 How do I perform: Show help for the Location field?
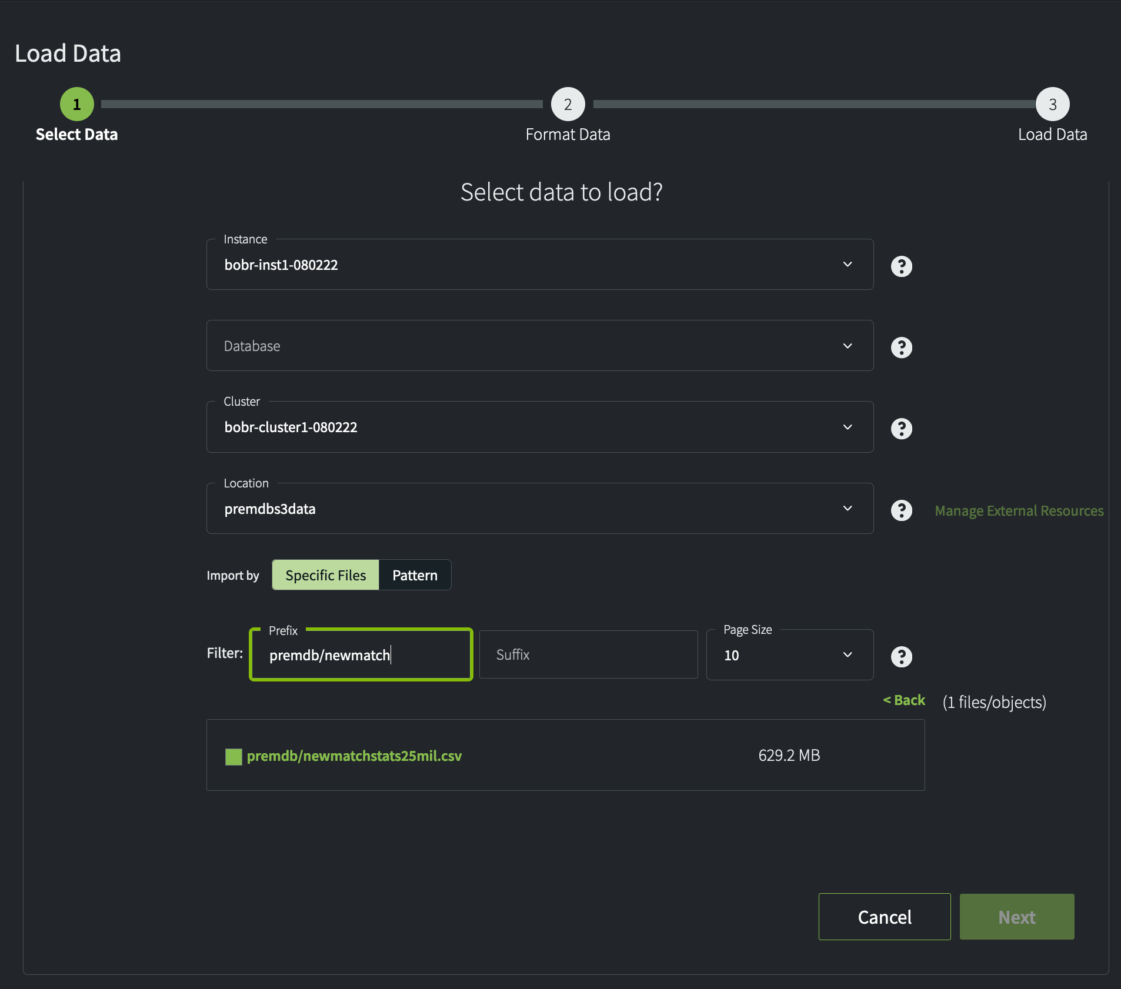(901, 510)
